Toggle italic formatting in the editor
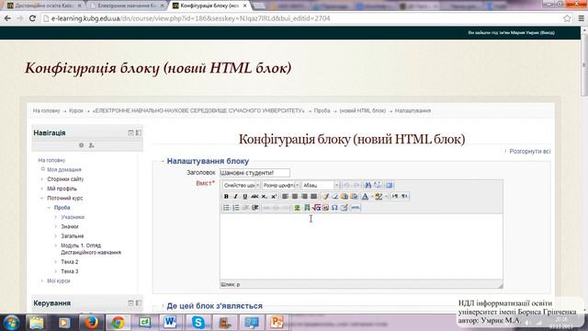 click(235, 196)
